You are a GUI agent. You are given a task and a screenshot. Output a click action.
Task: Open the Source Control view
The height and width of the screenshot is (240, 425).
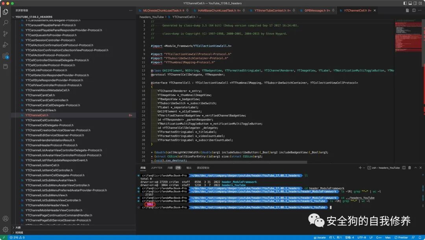coord(6,33)
